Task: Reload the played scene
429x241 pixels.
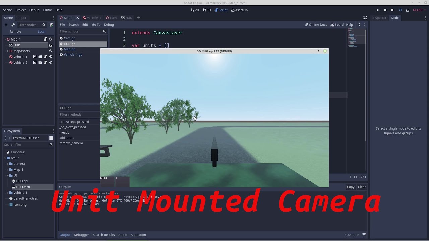Action: coord(400,10)
